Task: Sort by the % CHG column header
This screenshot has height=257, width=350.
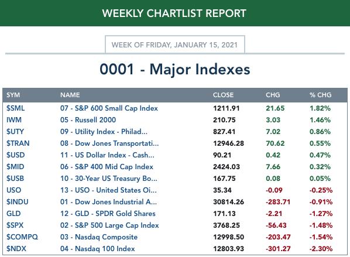Action: (321, 95)
